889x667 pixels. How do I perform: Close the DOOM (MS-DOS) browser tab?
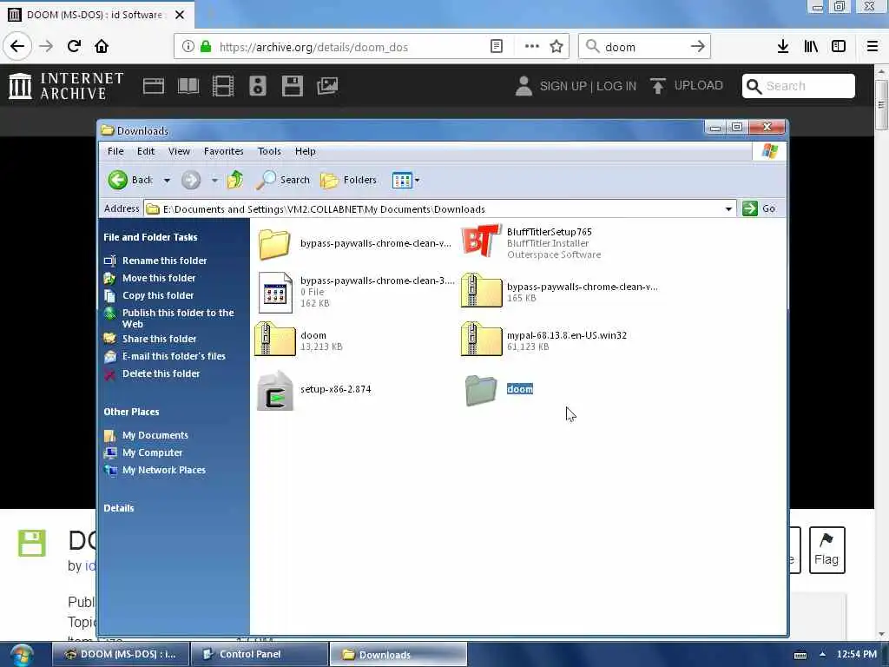pos(180,15)
